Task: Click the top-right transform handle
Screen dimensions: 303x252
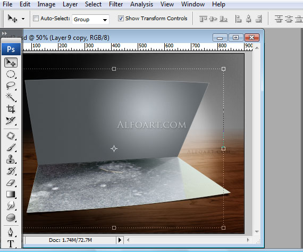Action: 223,69
